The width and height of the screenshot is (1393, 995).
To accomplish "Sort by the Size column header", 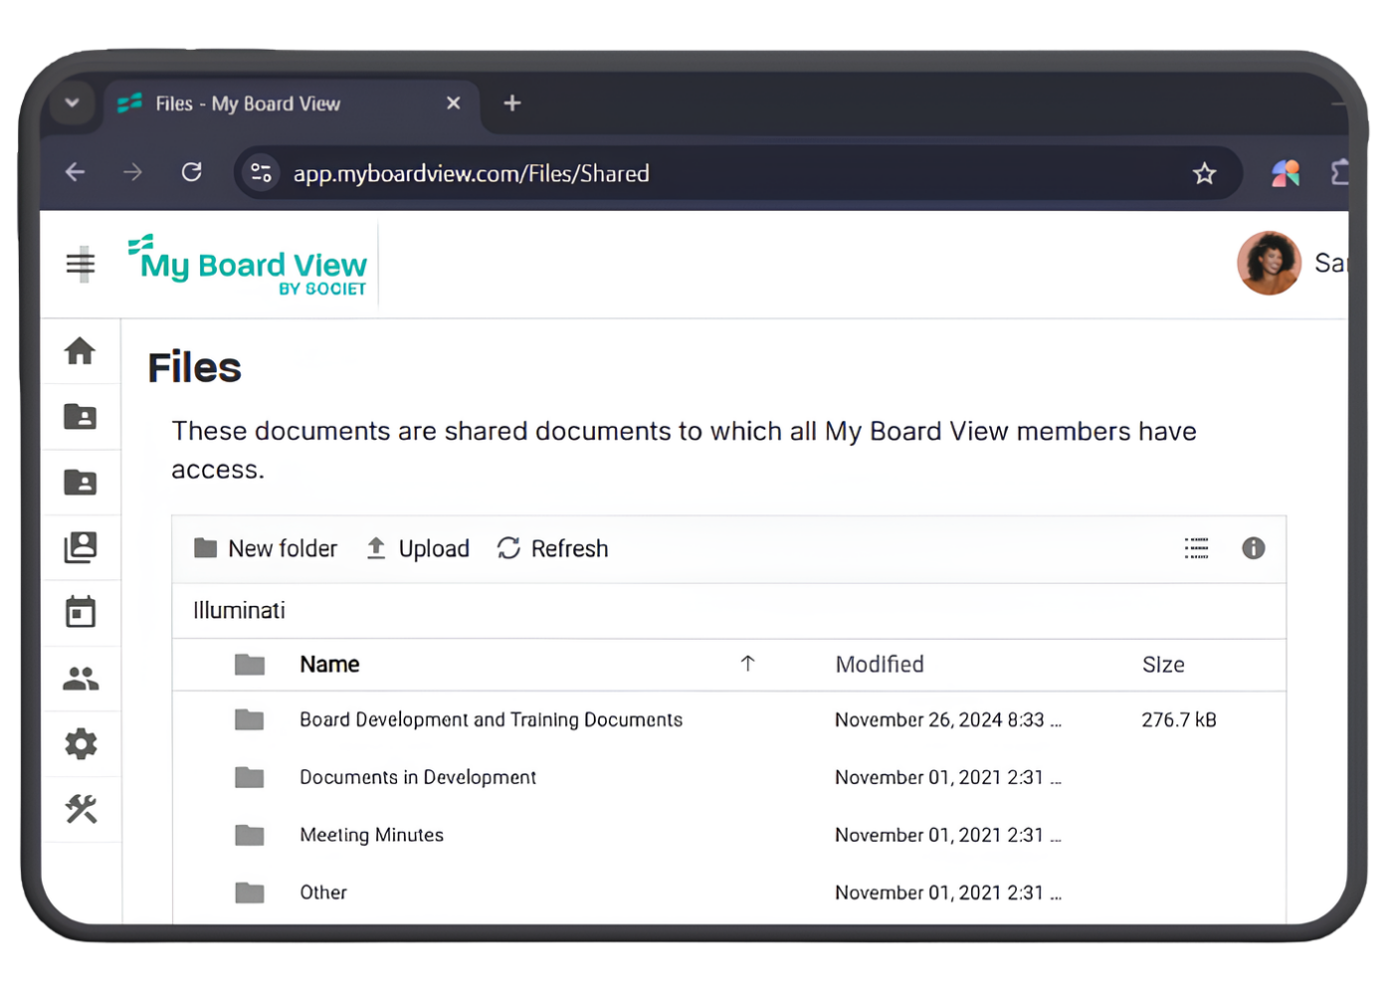I will point(1163,665).
